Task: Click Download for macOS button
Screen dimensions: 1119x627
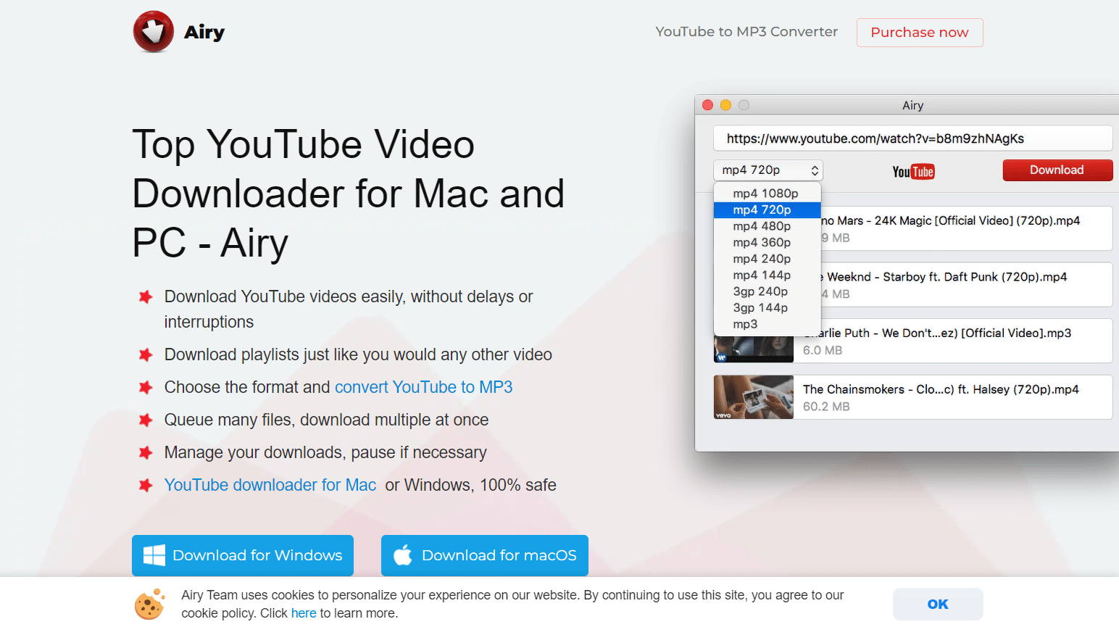Action: coord(485,555)
